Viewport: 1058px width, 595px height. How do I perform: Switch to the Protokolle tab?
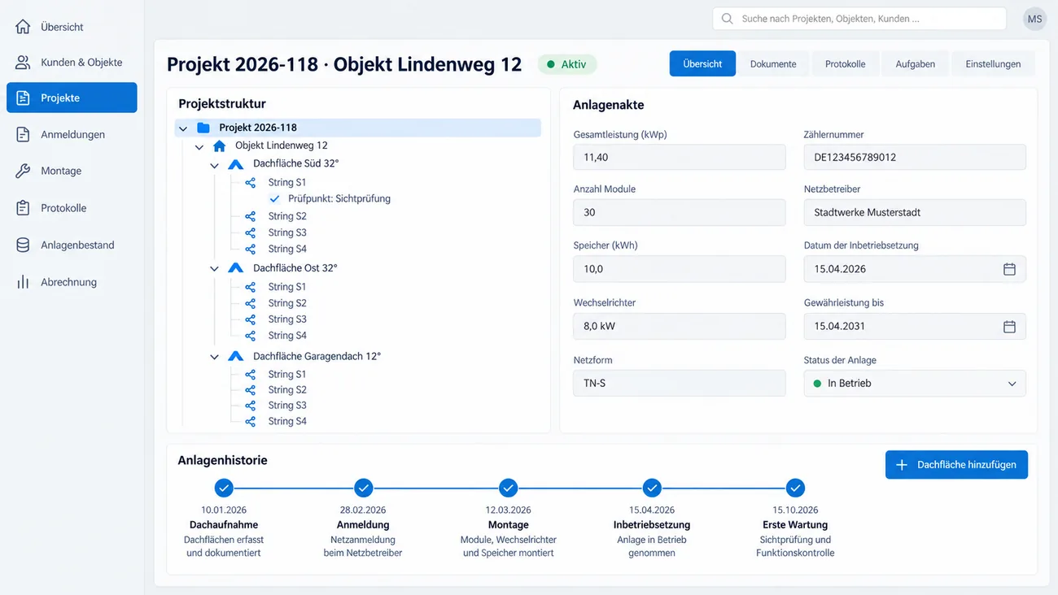(x=845, y=64)
